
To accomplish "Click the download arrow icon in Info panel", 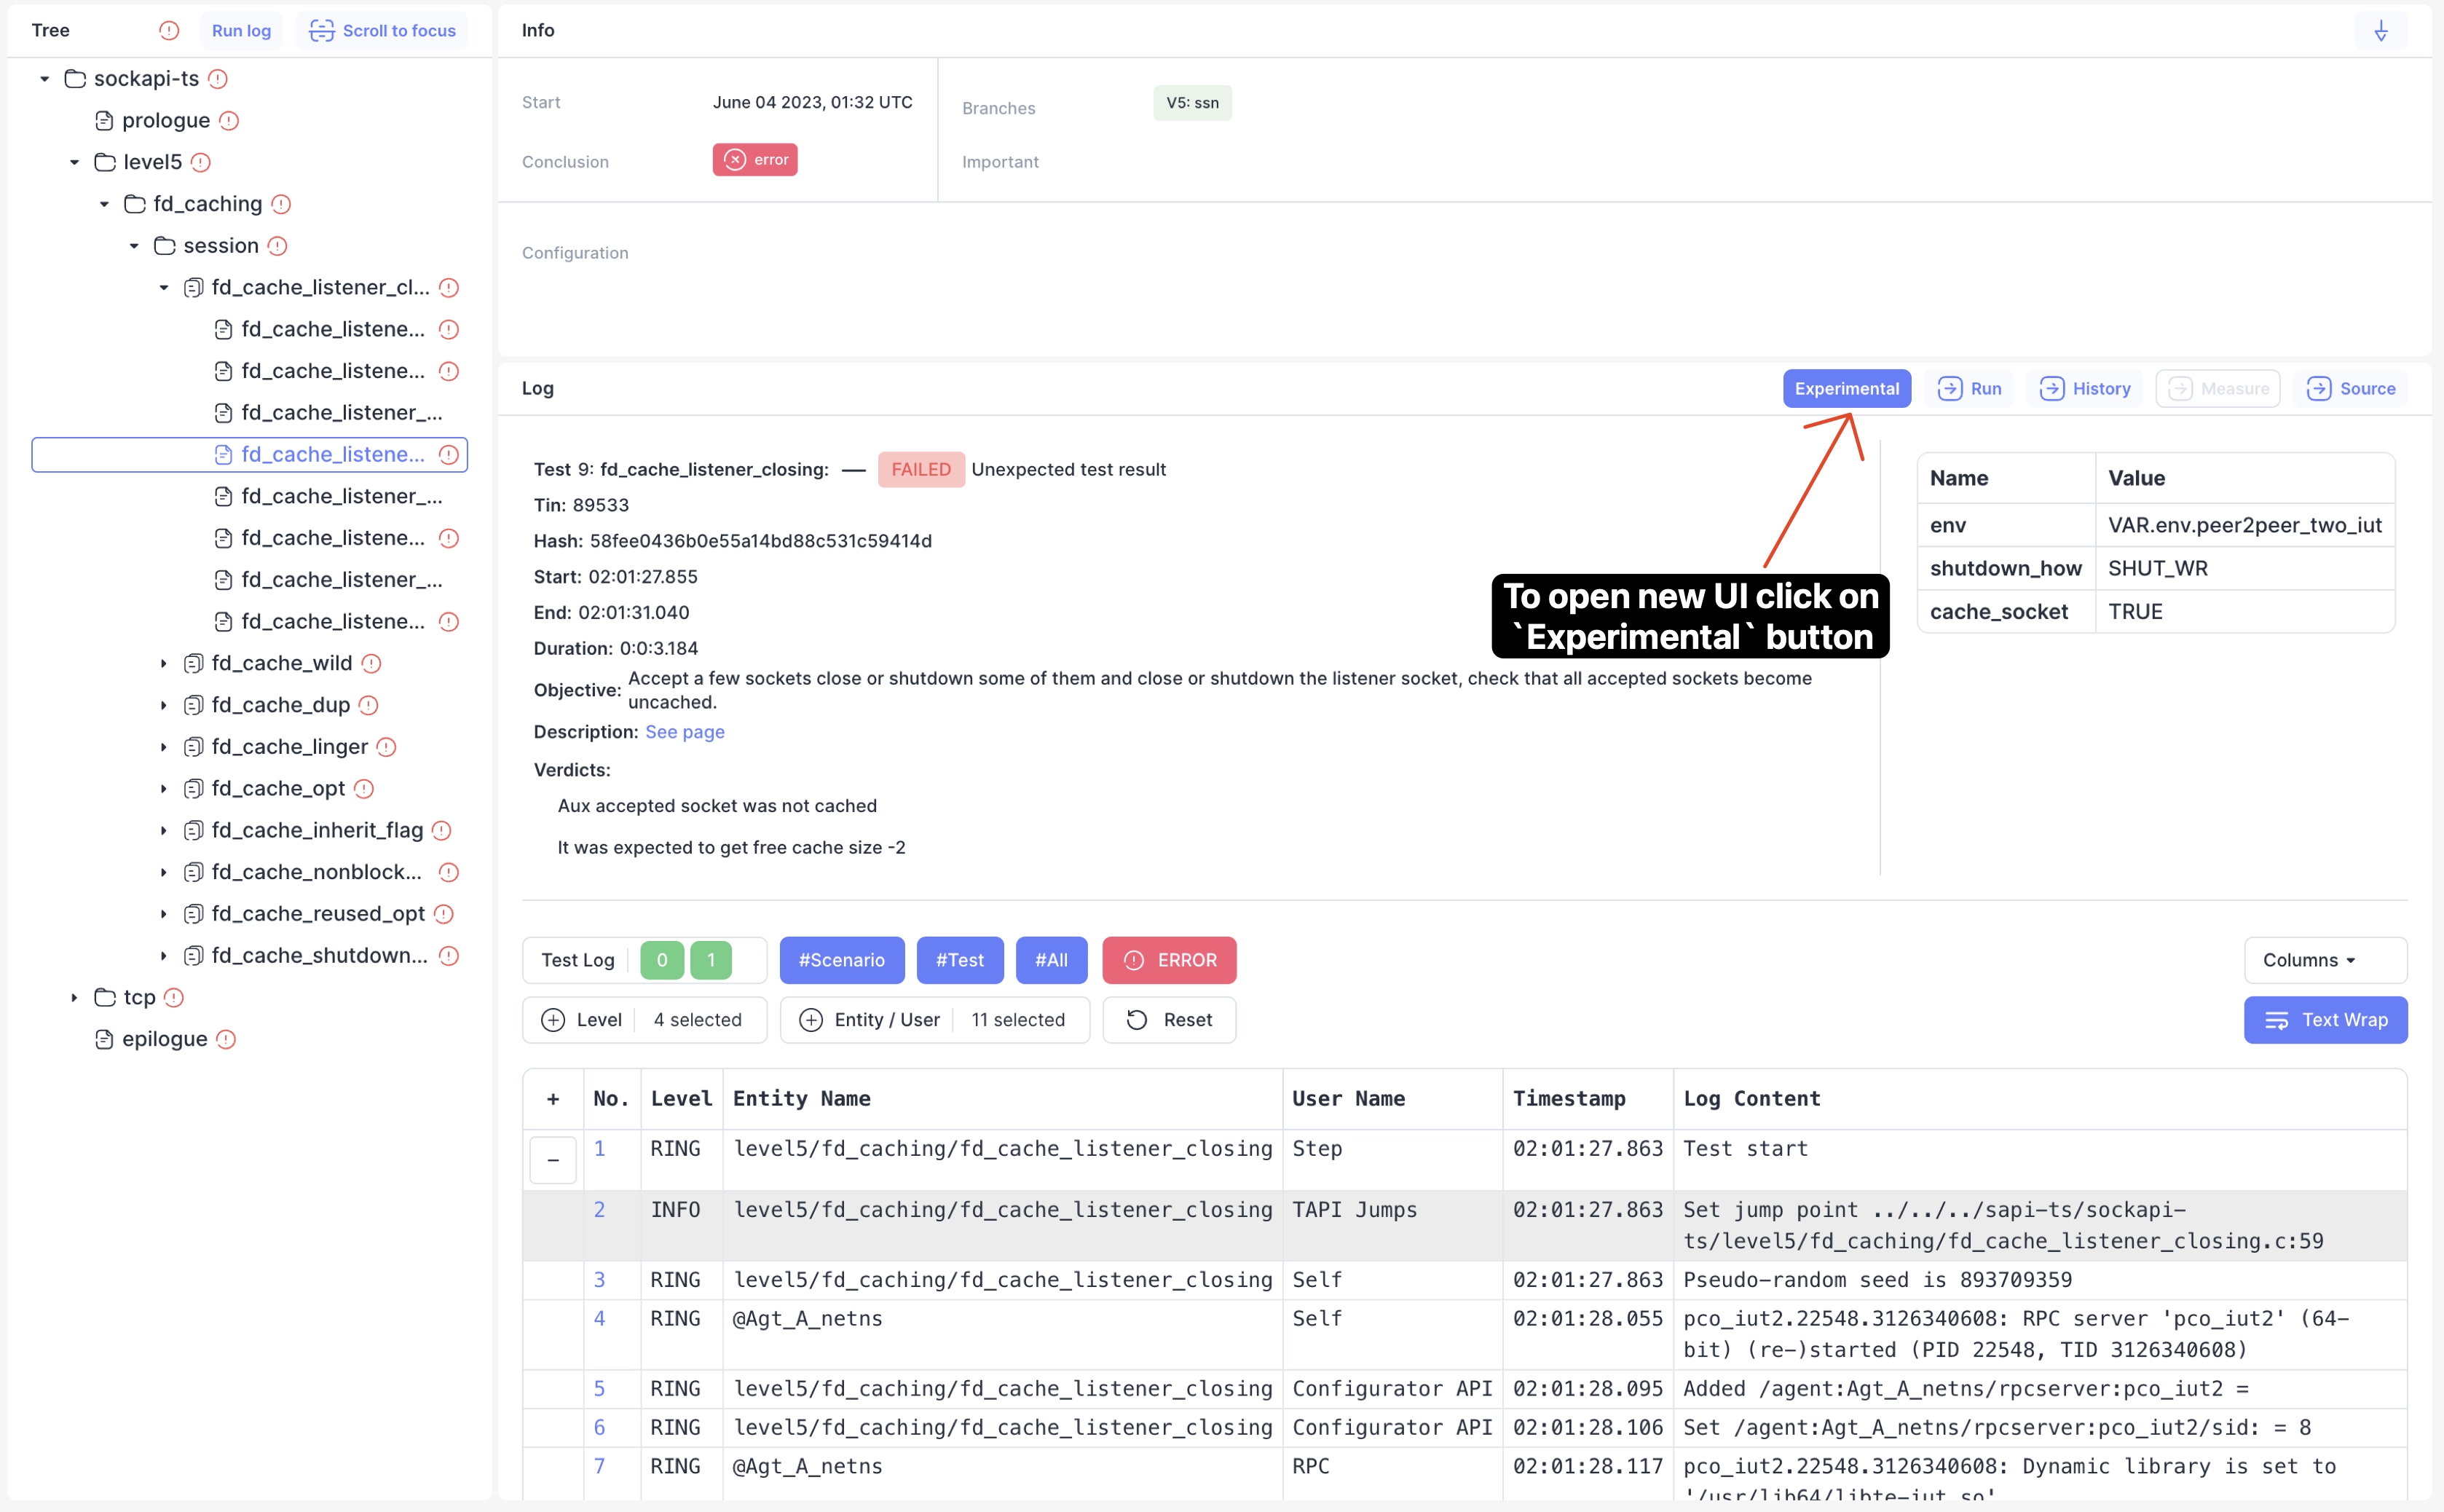I will tap(2380, 31).
